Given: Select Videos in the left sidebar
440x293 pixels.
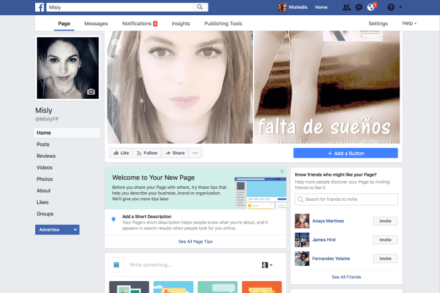Looking at the screenshot, I should (x=44, y=168).
